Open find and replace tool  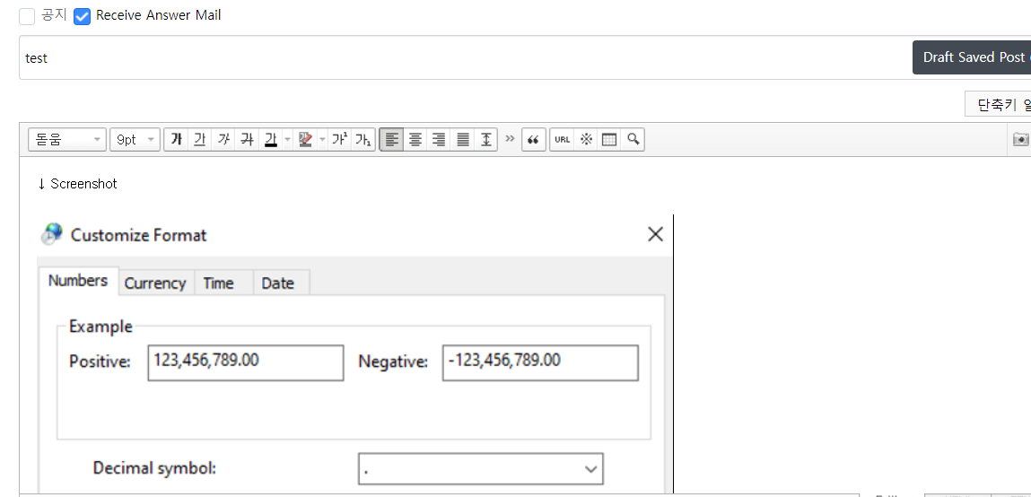coord(633,139)
